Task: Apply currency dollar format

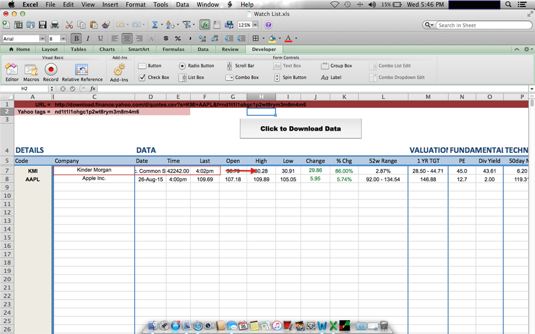Action: pos(166,39)
